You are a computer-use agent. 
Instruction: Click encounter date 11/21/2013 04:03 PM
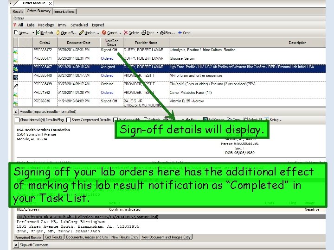pos(74,101)
